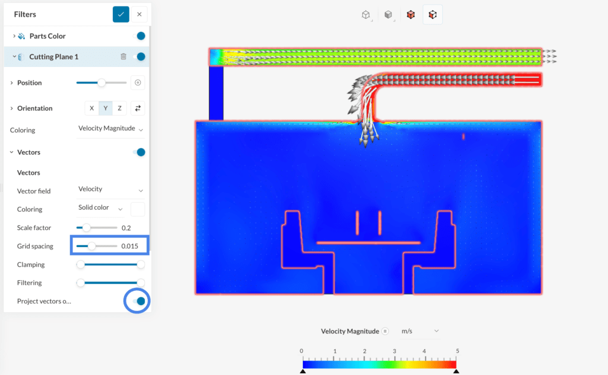Click the position picker target icon
The width and height of the screenshot is (608, 375).
[x=138, y=83]
